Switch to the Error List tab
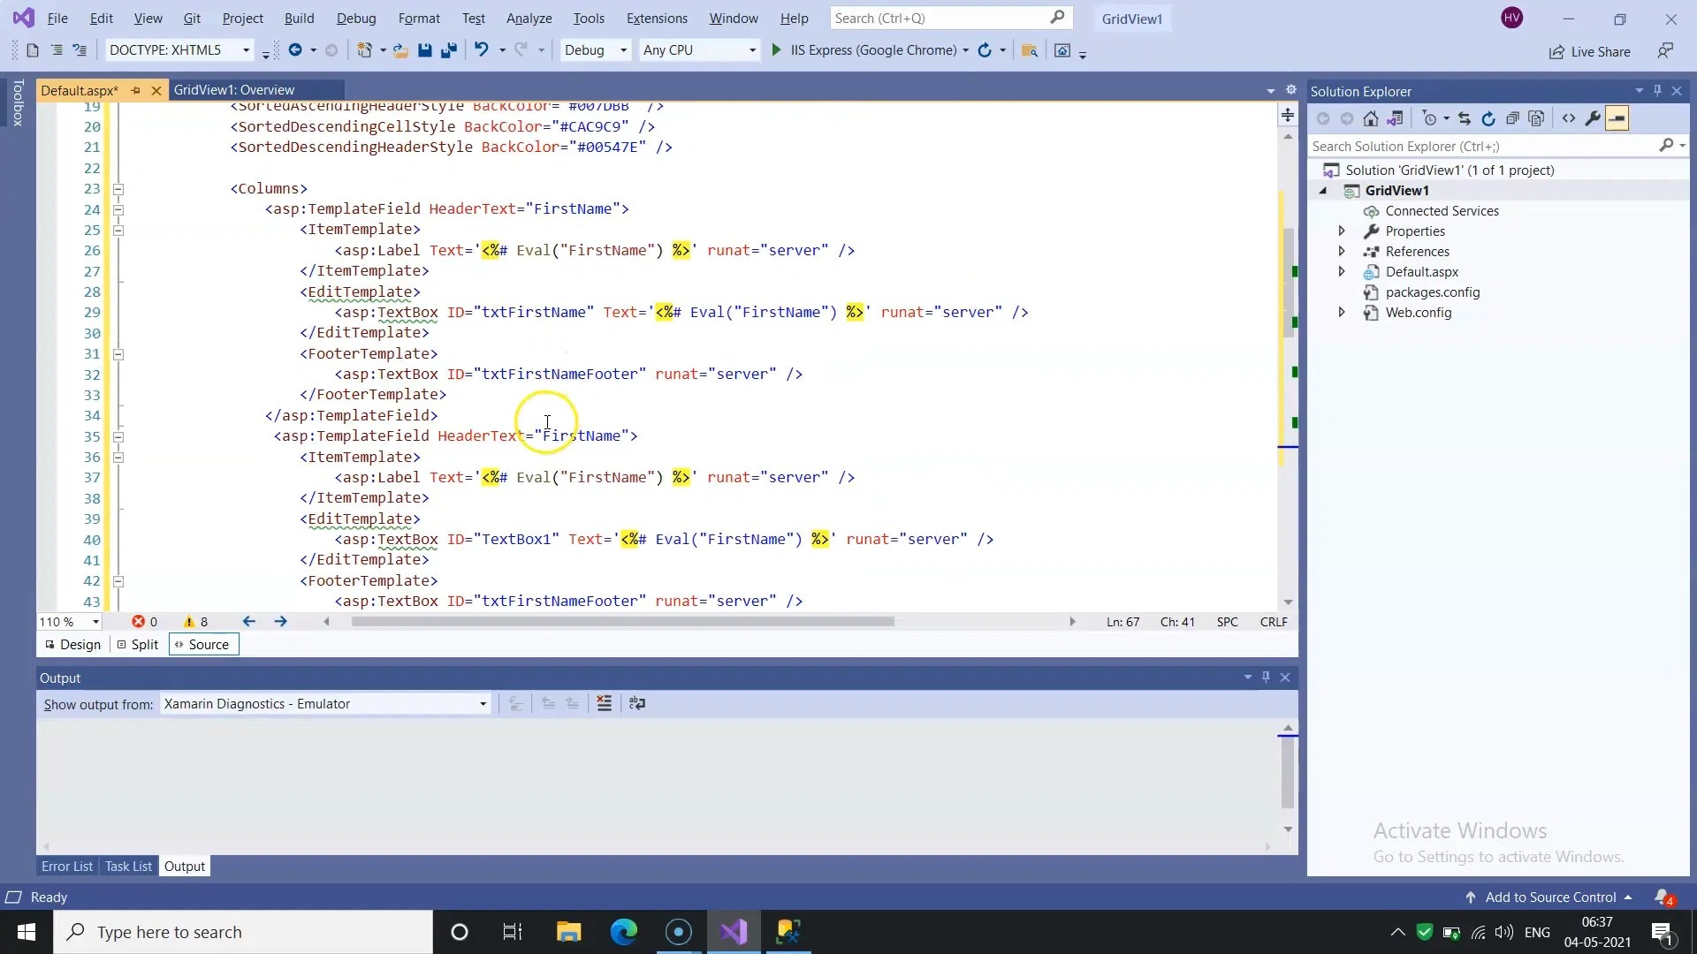Image resolution: width=1697 pixels, height=954 pixels. [67, 866]
